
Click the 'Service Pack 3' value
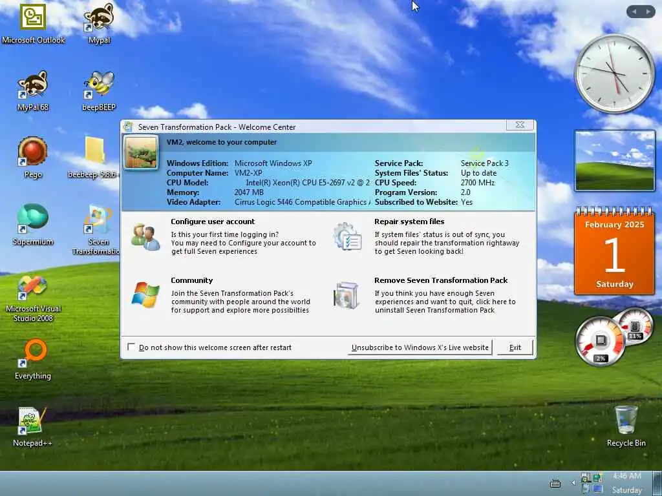[485, 163]
